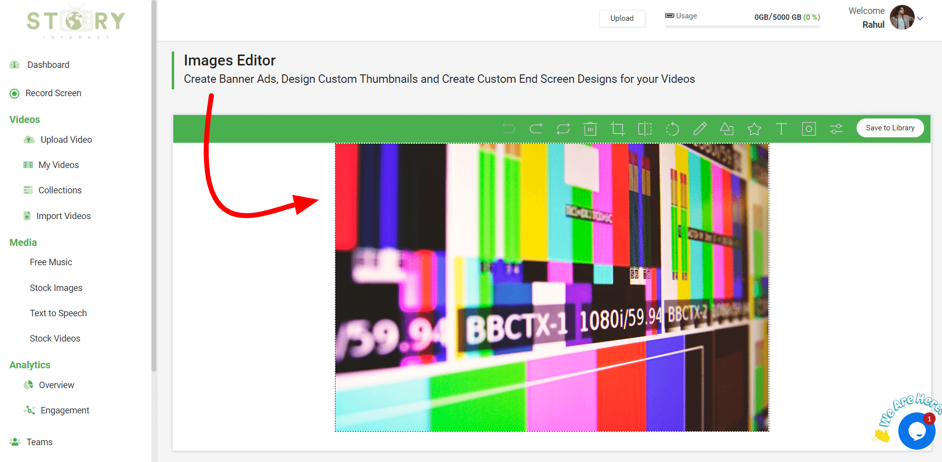Click the Media section heading
Image resolution: width=942 pixels, height=462 pixels.
coord(23,242)
